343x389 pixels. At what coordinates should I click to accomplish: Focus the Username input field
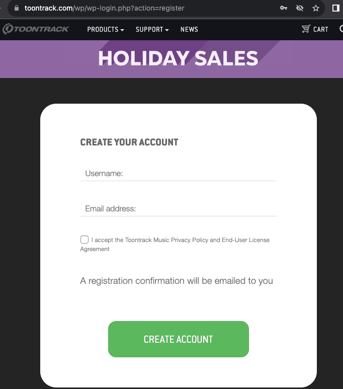tap(179, 174)
